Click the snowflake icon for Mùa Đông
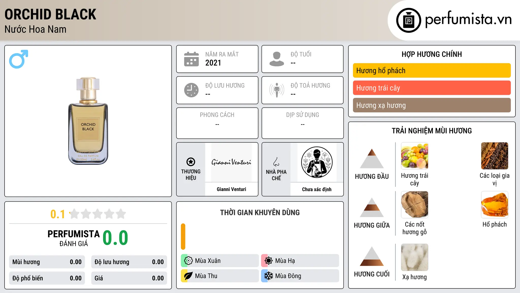520x293 pixels. click(269, 276)
